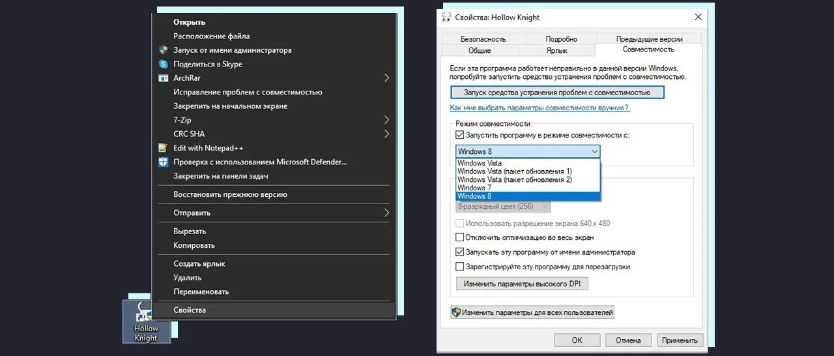
Task: Switch to the Безопасность tab
Action: (x=483, y=39)
